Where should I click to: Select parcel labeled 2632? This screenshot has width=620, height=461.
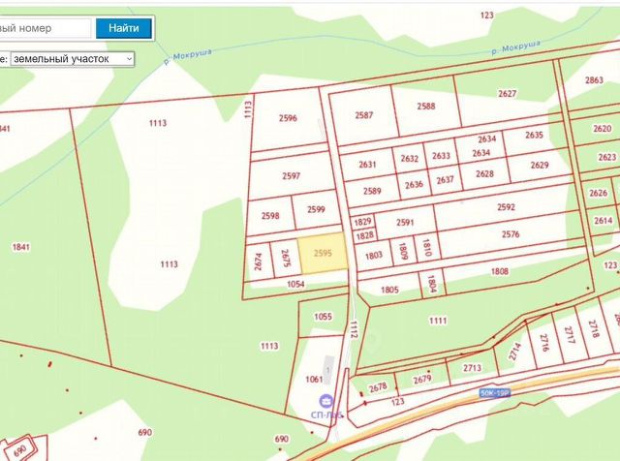pyautogui.click(x=409, y=158)
